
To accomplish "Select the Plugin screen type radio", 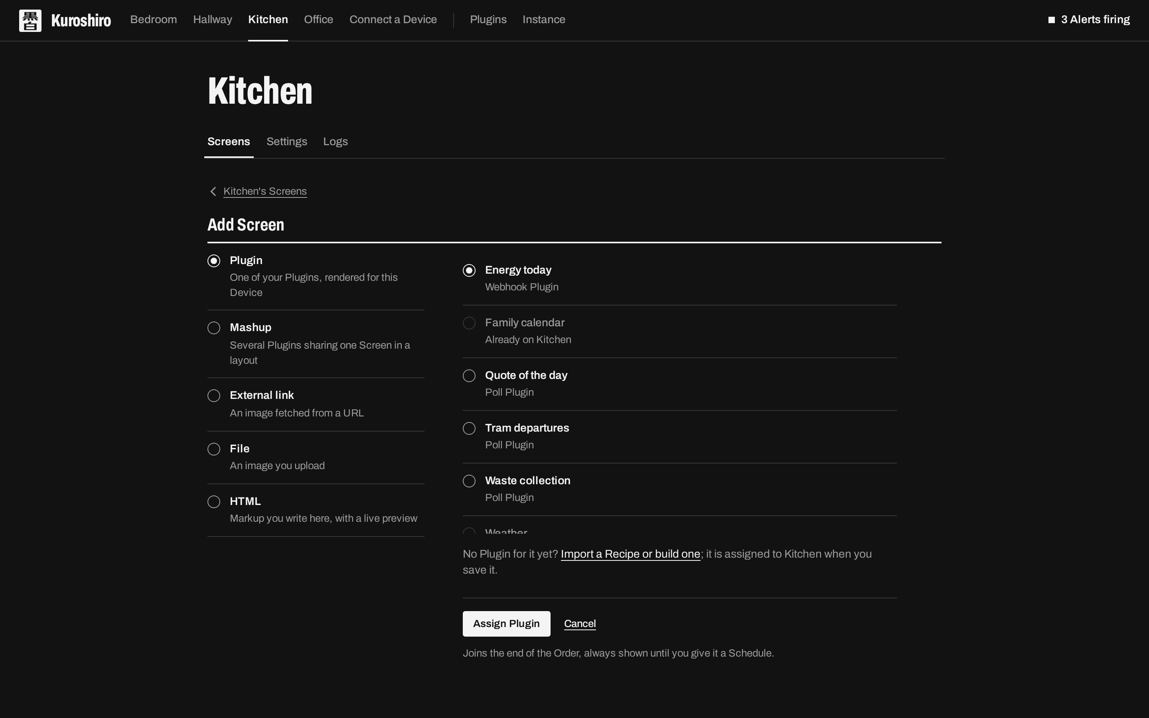I will [x=214, y=261].
